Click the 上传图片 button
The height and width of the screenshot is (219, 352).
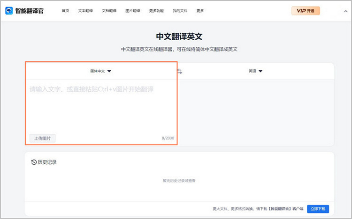coord(42,138)
